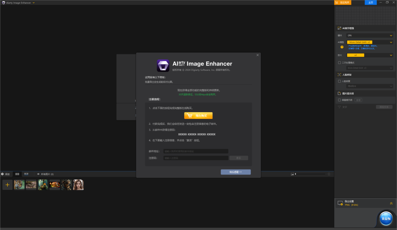Click the text T icon in right panel
Viewport: 397px width, 230px height.
(x=339, y=107)
